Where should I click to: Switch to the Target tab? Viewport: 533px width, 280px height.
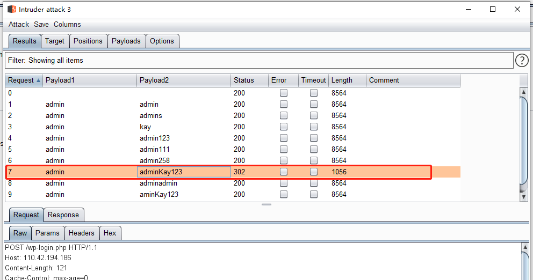click(x=55, y=41)
